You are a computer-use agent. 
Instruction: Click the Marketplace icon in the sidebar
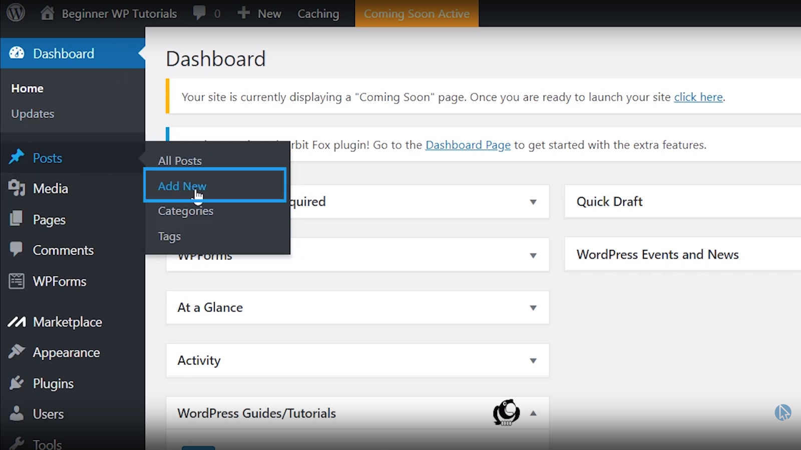point(17,322)
